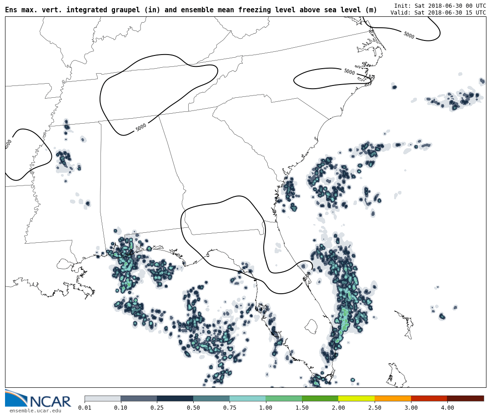Click the map title about integrated graupel

point(191,10)
